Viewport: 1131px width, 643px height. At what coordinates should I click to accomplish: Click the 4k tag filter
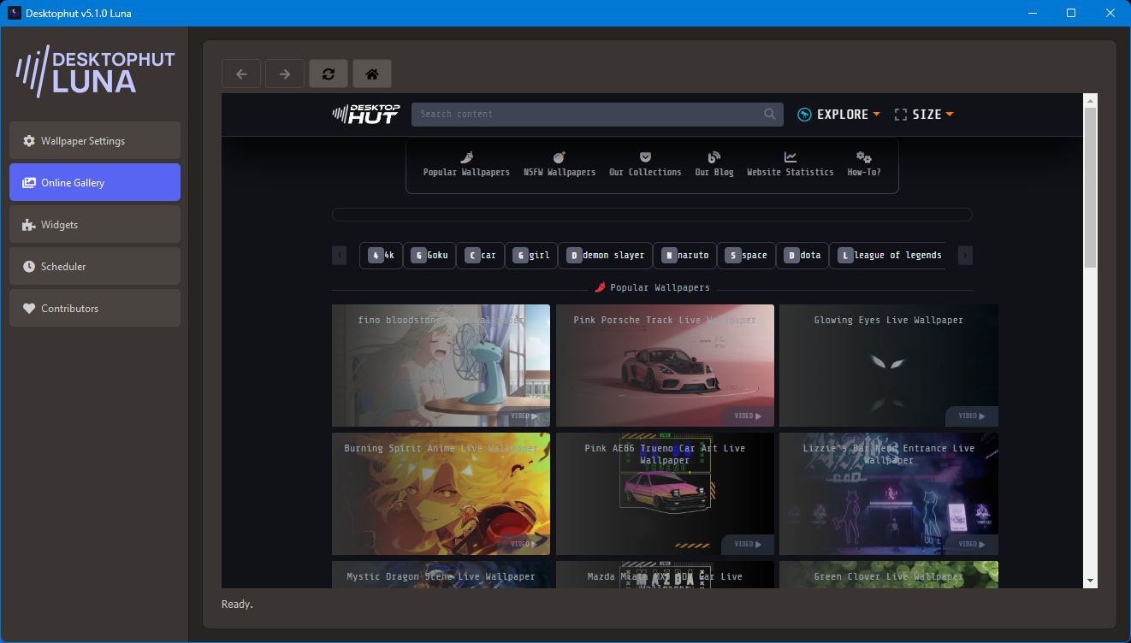[x=380, y=255]
